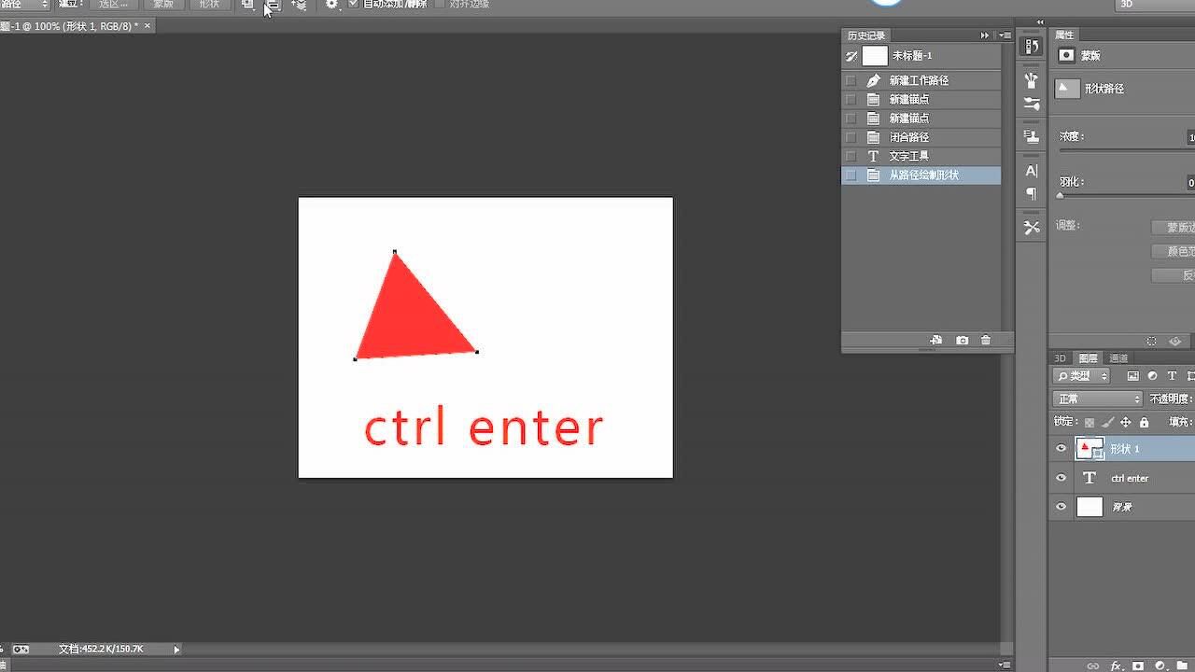Screen dimensions: 1195x672
Task: Click the 羽化 slider handle
Action: [1060, 196]
